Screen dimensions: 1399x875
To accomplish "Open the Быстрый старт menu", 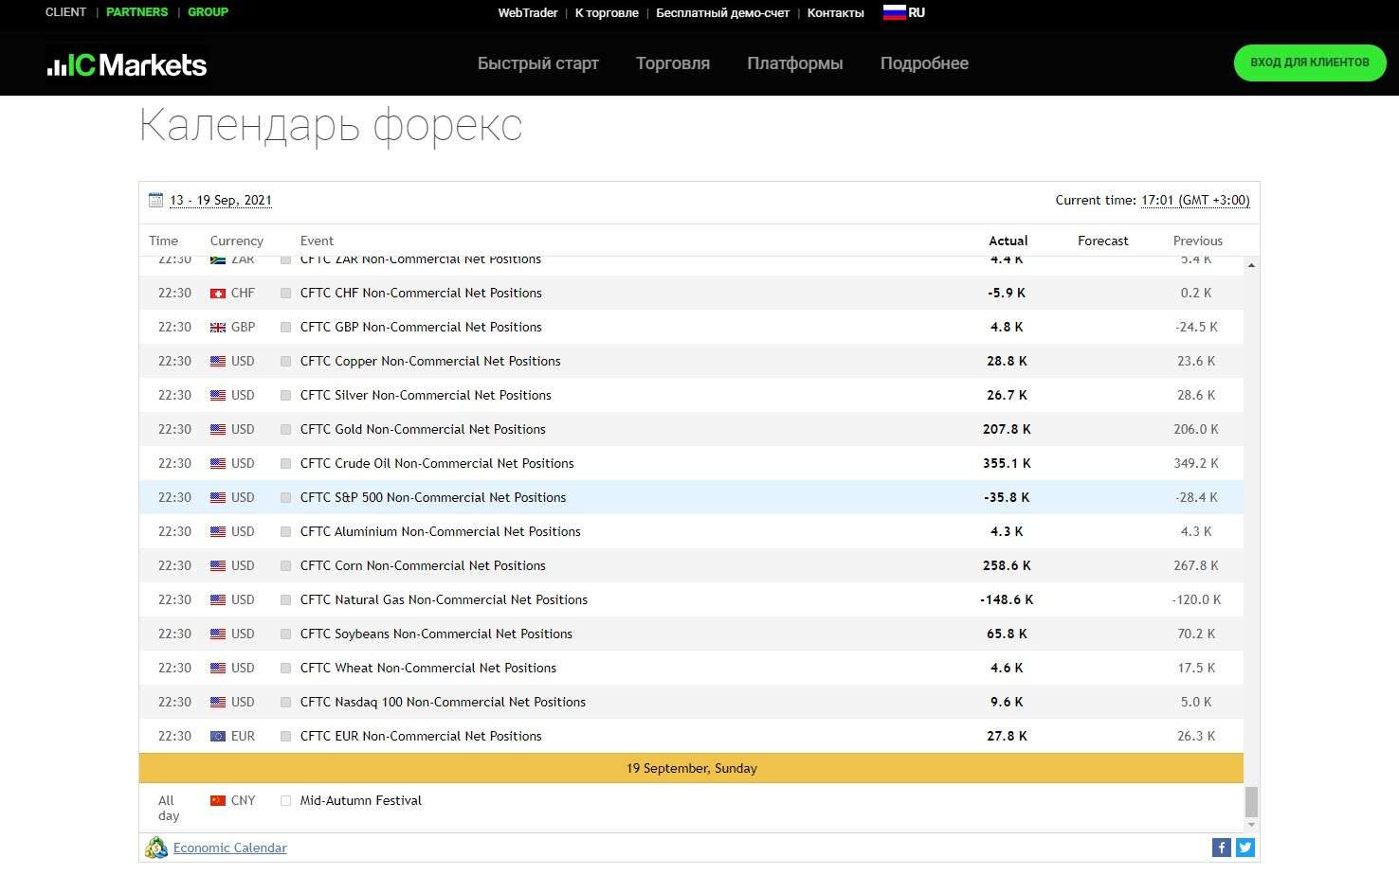I will point(538,63).
